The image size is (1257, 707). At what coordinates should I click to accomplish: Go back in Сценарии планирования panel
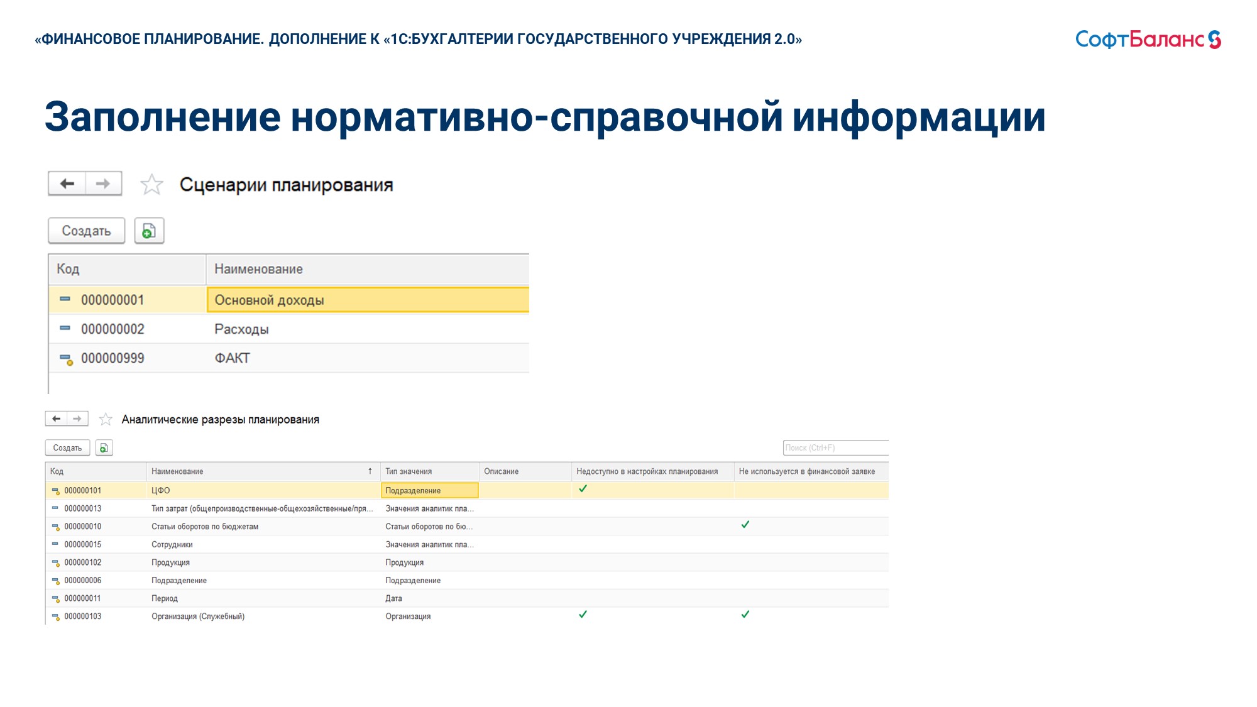click(x=67, y=184)
